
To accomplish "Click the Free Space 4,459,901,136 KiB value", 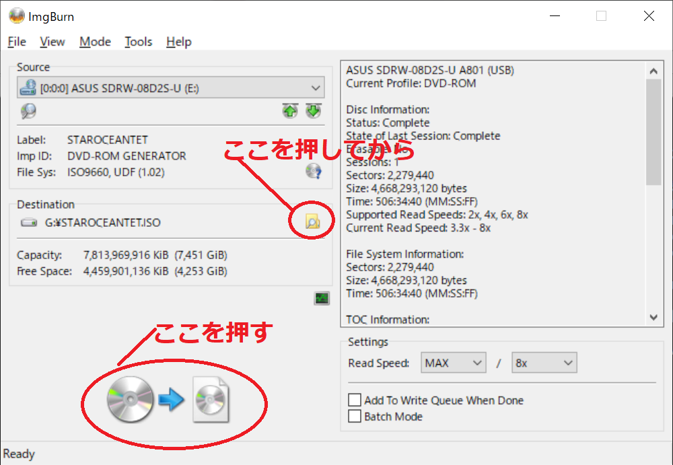I will click(155, 271).
